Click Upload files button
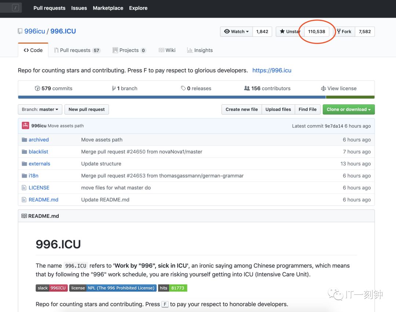The height and width of the screenshot is (312, 396). [278, 109]
